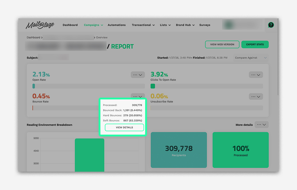Open the Compare Against dropdown
This screenshot has width=297, height=190.
[x=250, y=58]
